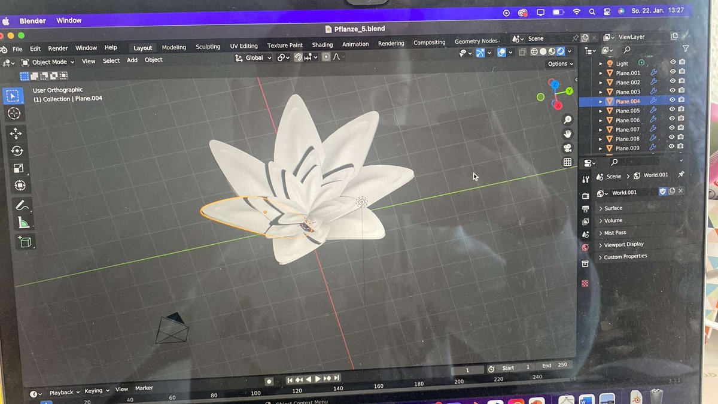Toggle the Light object's eye icon
The height and width of the screenshot is (404, 718).
click(672, 62)
